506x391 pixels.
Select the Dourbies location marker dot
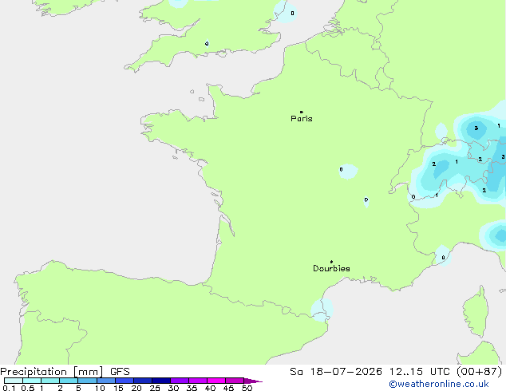[331, 262]
